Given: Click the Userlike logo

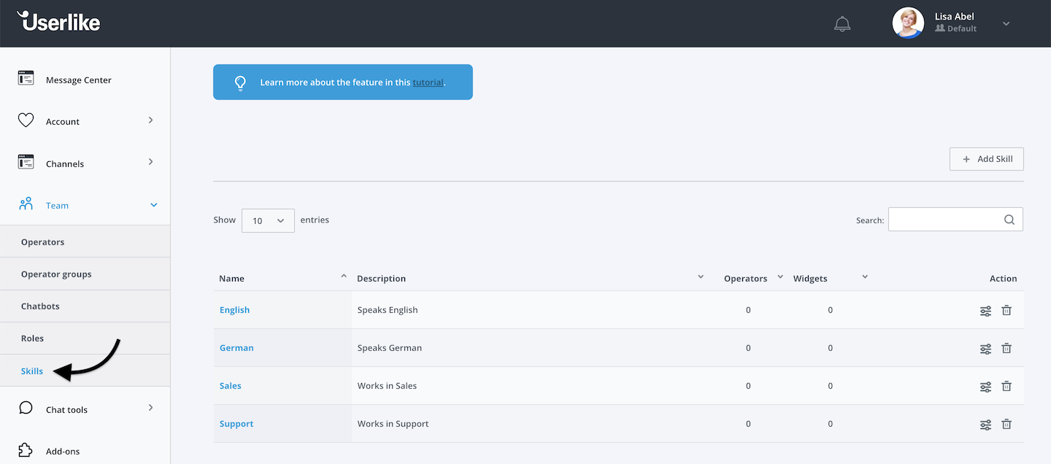Looking at the screenshot, I should pos(58,21).
